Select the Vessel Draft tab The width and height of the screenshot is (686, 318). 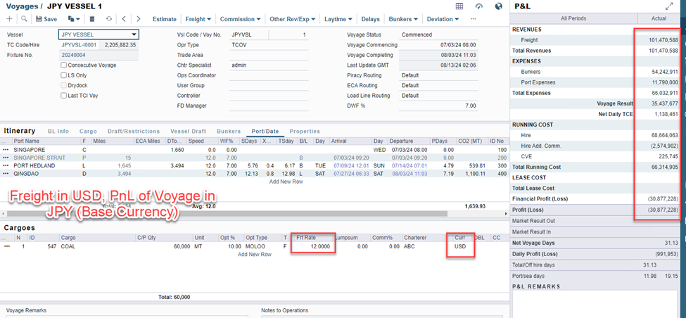188,132
